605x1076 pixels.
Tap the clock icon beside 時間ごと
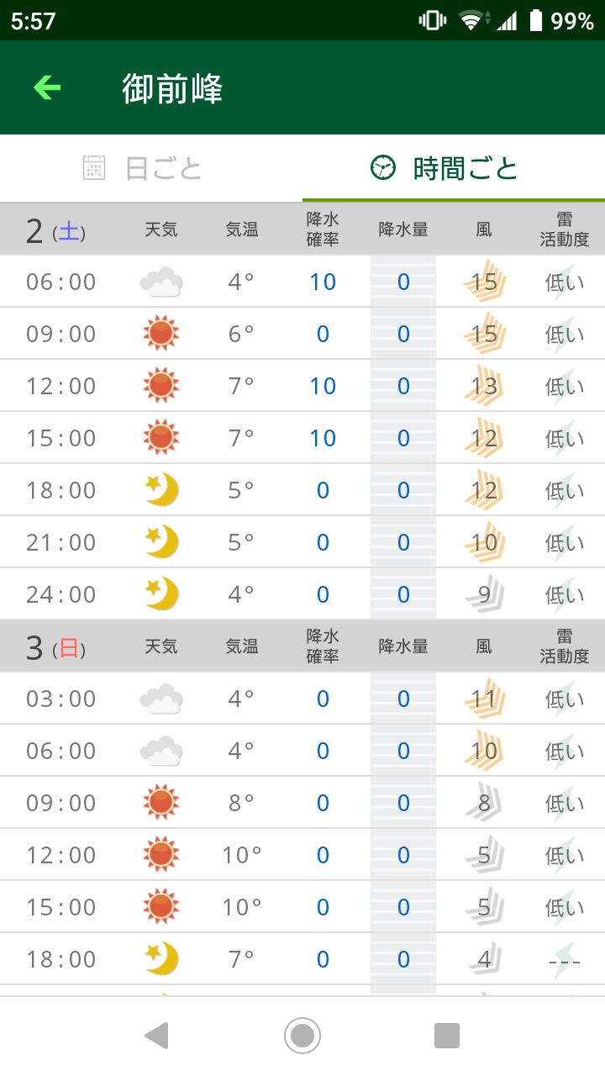coord(382,168)
